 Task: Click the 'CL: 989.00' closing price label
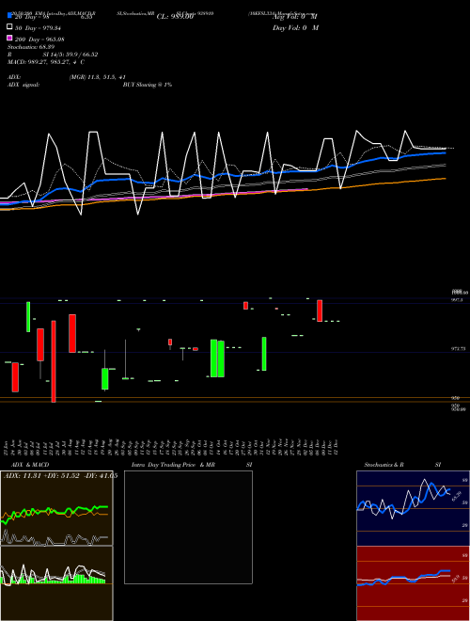(x=175, y=17)
